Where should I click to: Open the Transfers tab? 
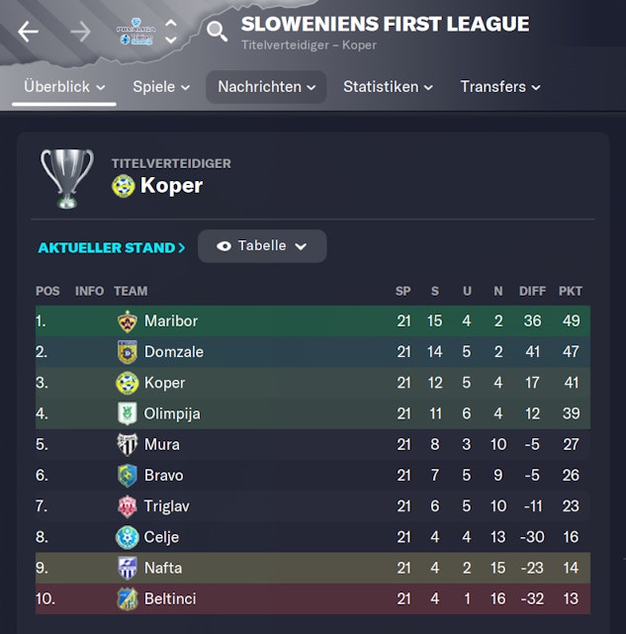(x=499, y=87)
